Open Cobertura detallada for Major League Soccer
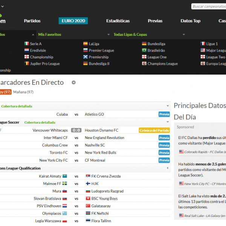Image resolution: width=226 pixels, height=226 pixels. (40, 122)
